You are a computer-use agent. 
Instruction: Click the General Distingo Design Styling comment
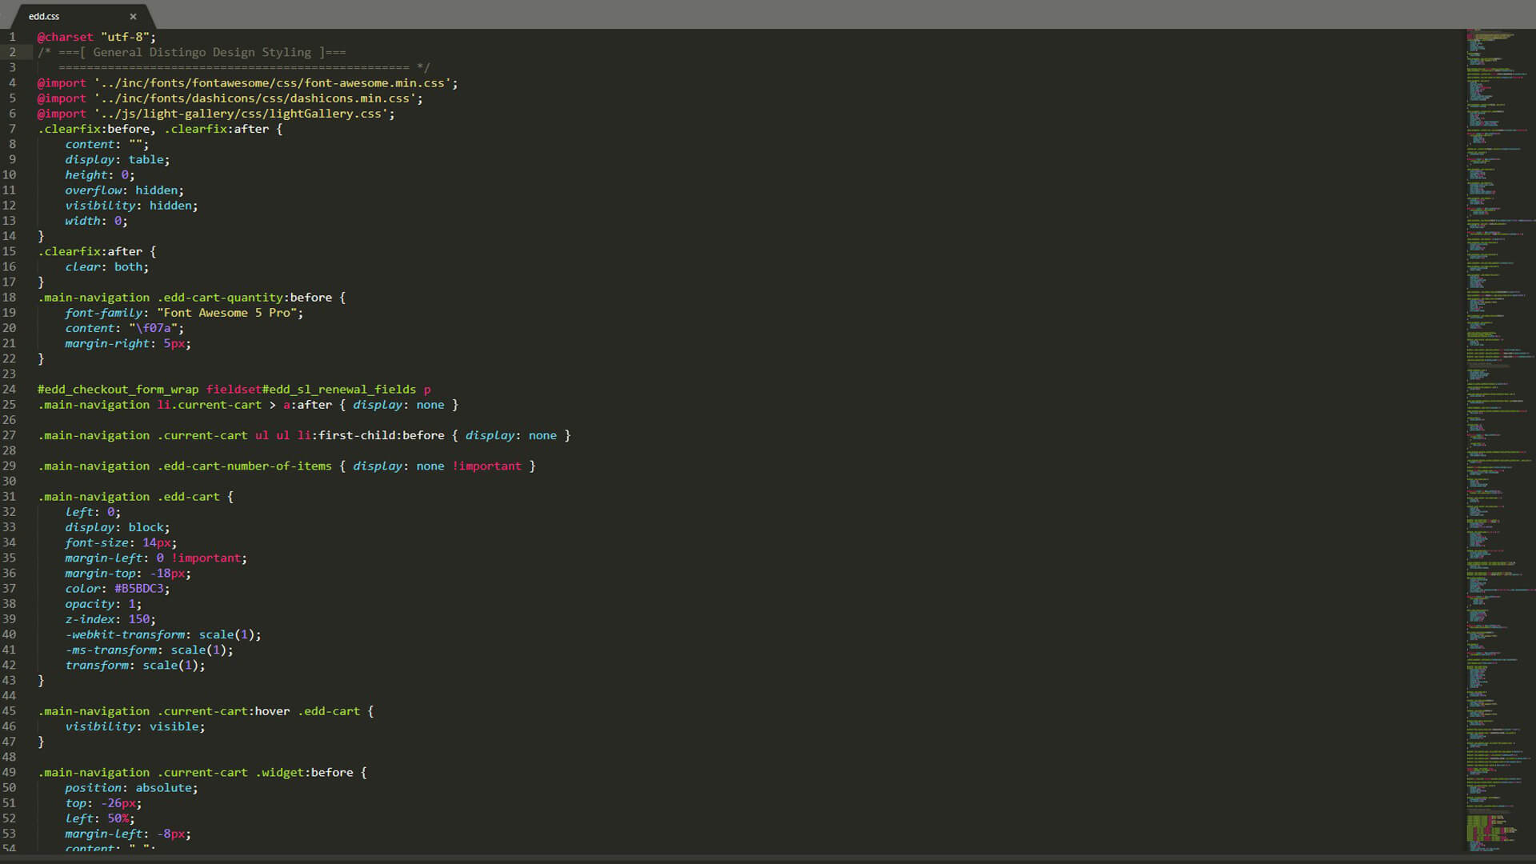pyautogui.click(x=202, y=53)
